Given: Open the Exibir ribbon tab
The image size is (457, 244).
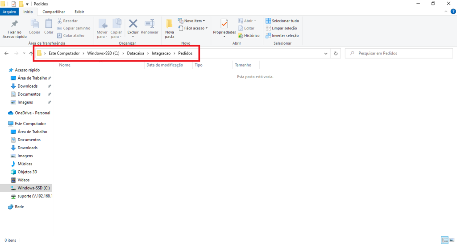Looking at the screenshot, I should tap(79, 12).
